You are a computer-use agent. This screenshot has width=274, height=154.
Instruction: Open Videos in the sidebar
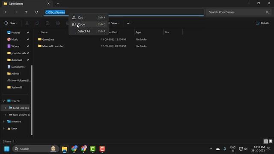[x=15, y=46]
